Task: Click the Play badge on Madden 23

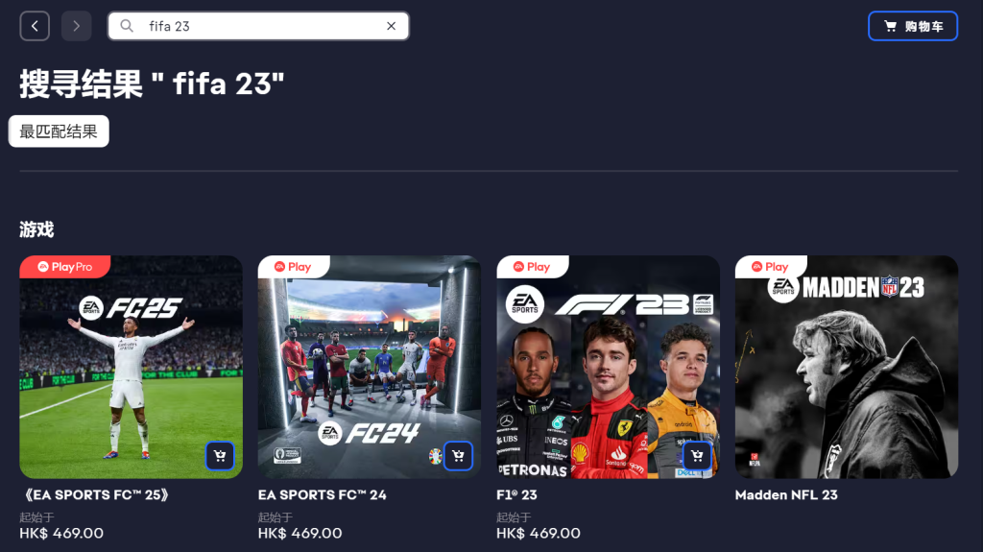Action: [x=770, y=267]
